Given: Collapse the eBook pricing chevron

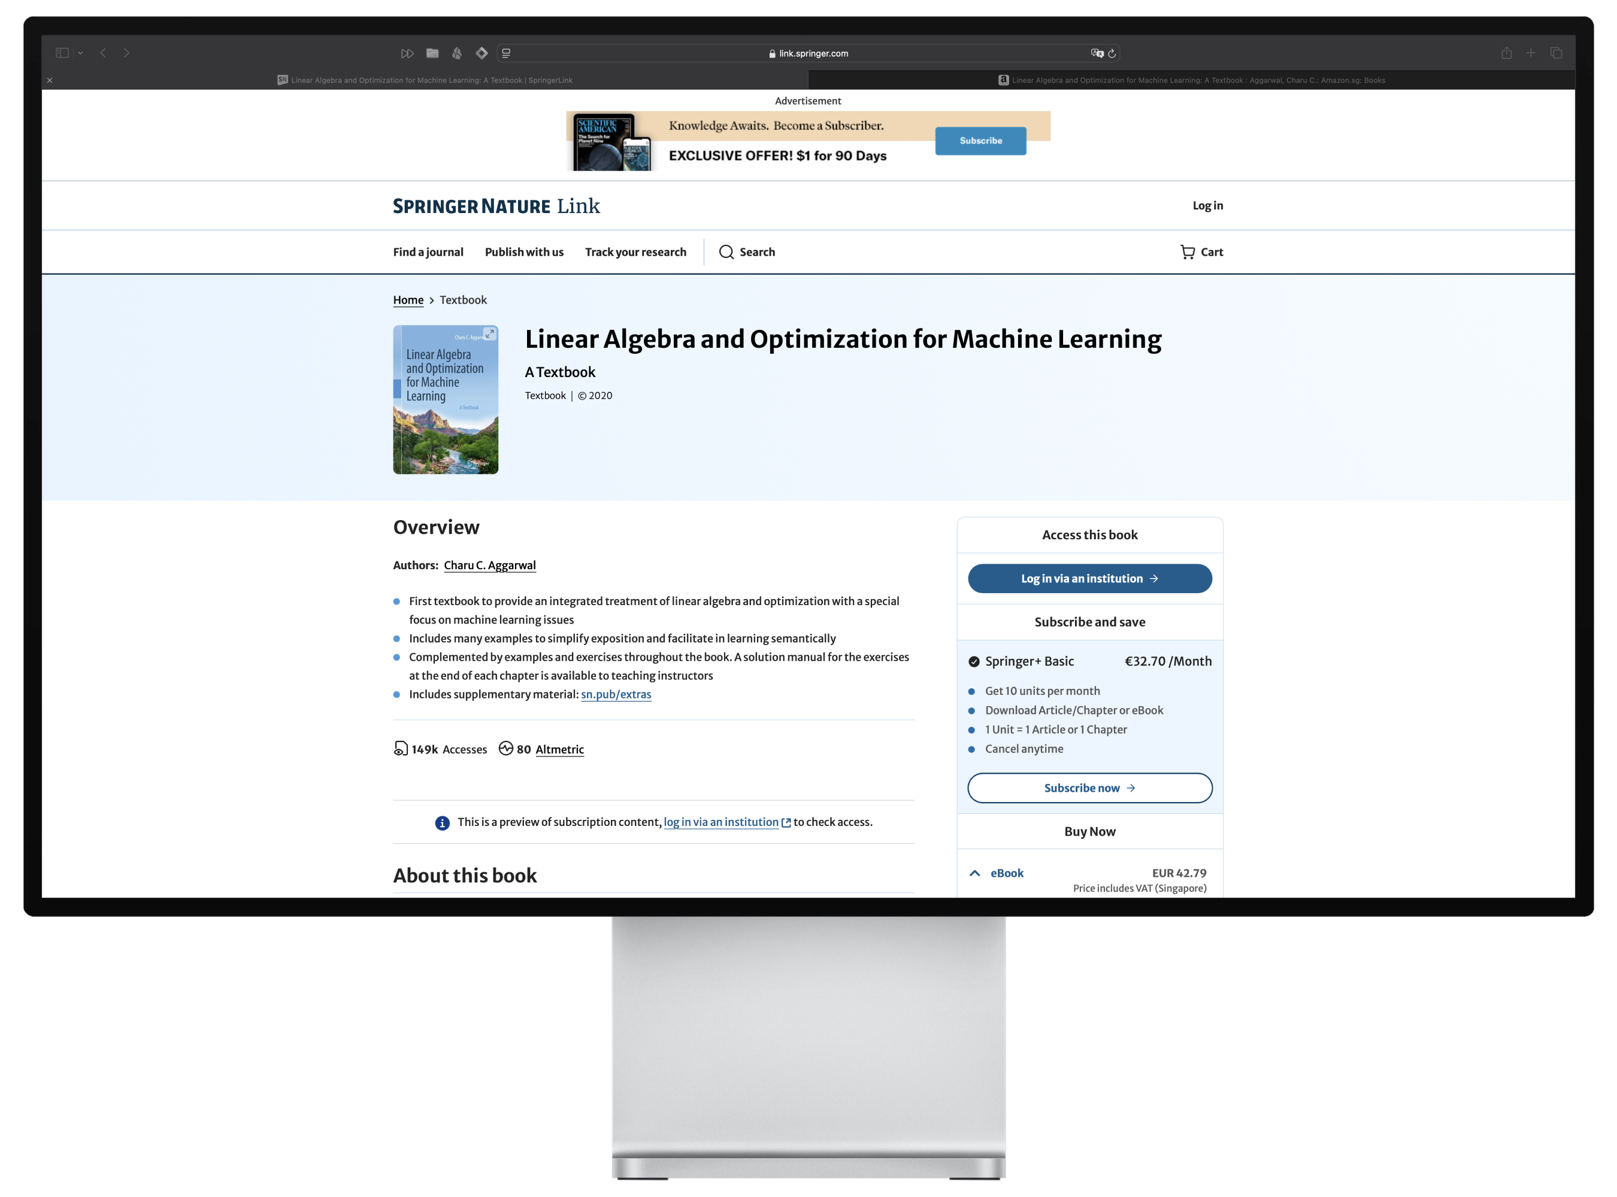Looking at the screenshot, I should [974, 873].
